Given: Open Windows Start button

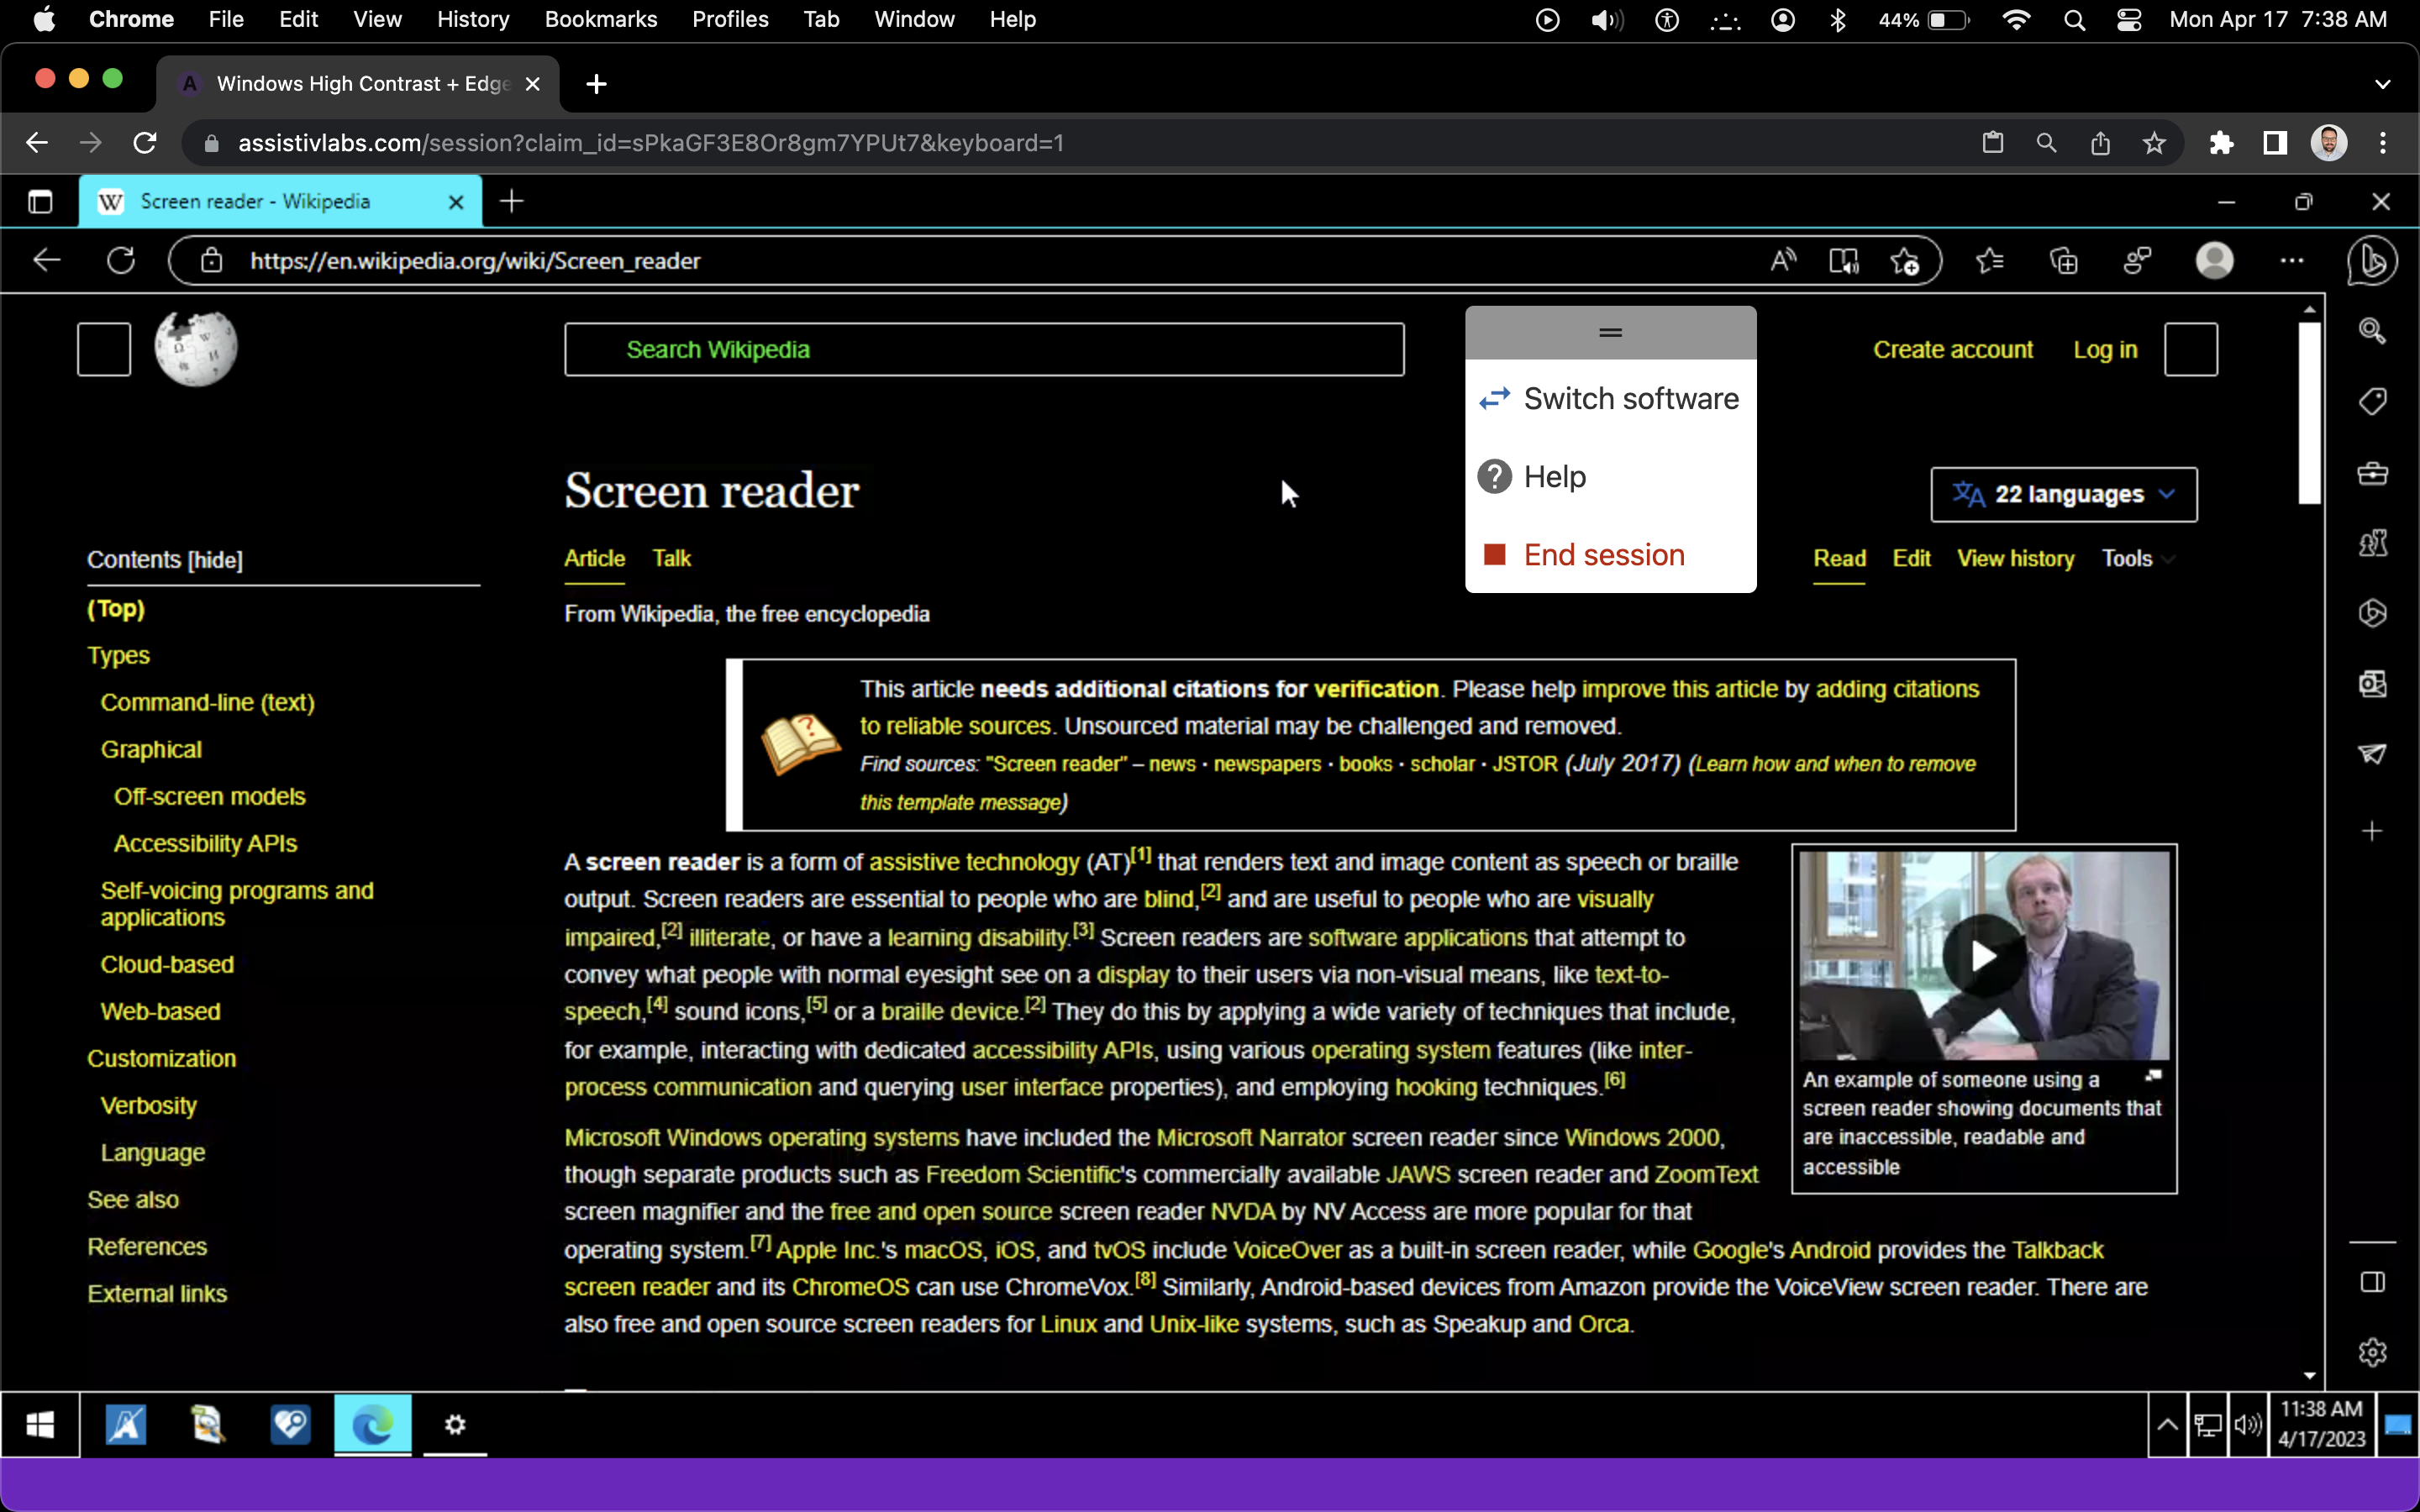Looking at the screenshot, I should tap(40, 1425).
